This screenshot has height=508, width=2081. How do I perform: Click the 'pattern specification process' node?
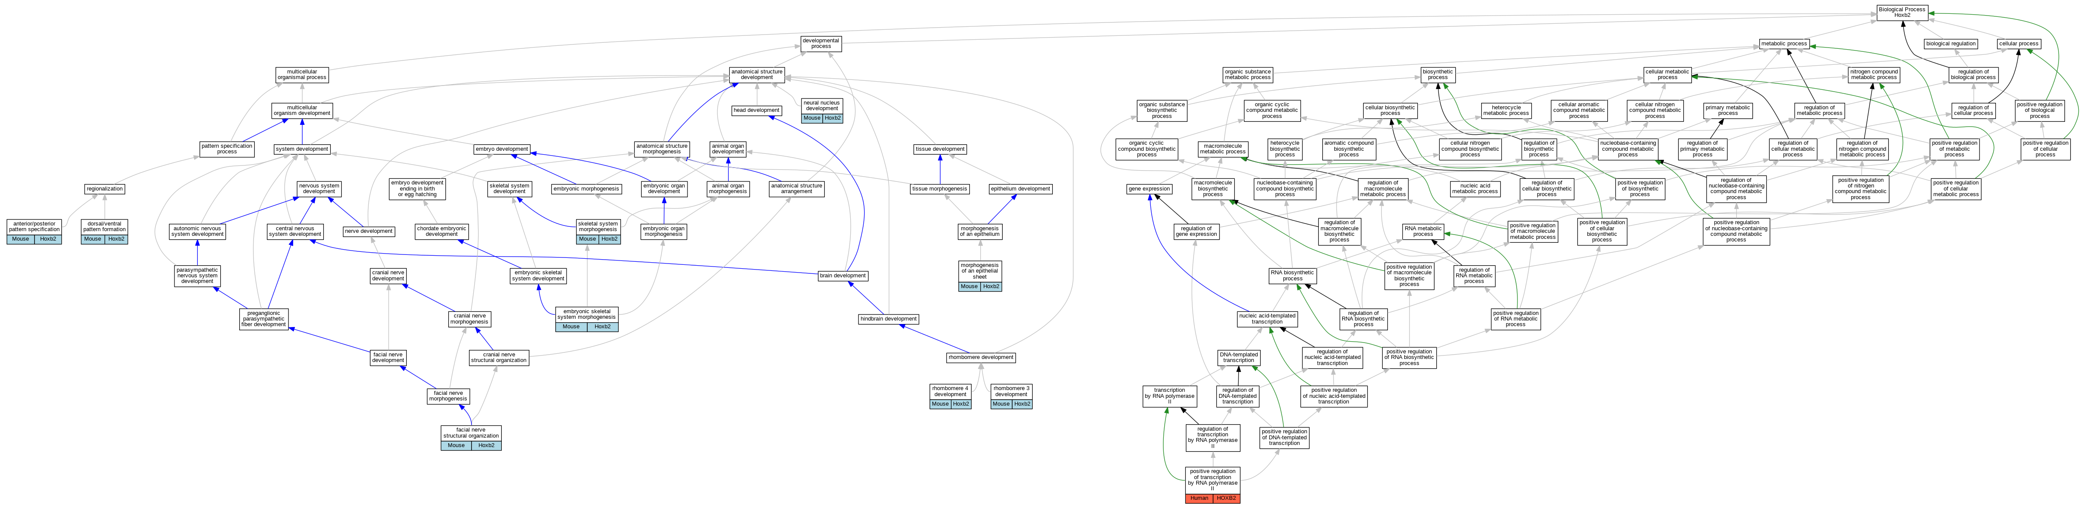(x=227, y=149)
